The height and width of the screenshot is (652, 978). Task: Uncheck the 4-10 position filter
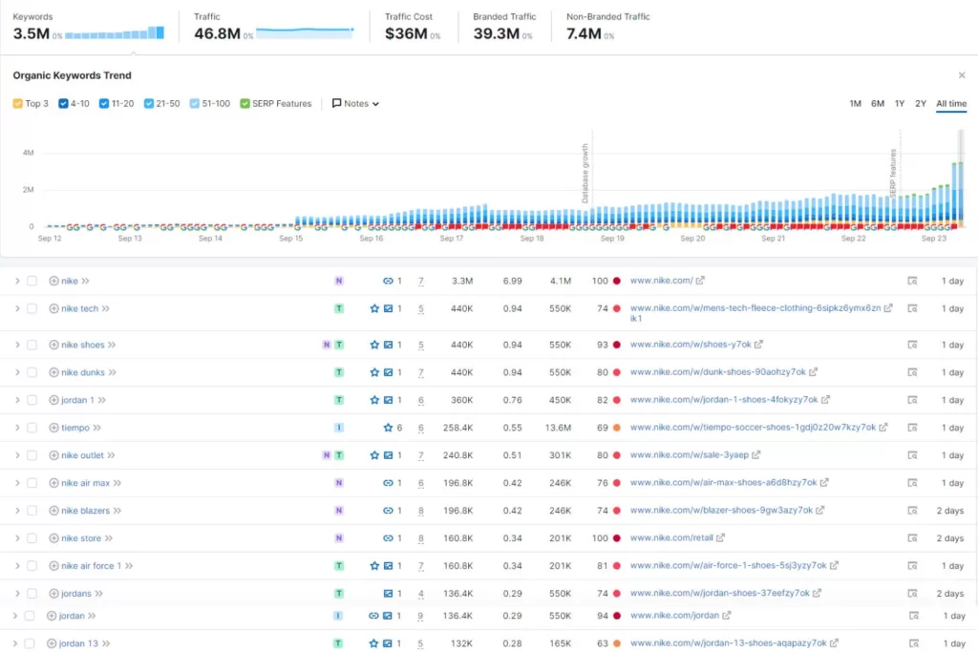63,103
